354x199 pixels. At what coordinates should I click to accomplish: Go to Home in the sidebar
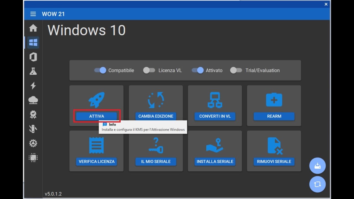coord(33,28)
